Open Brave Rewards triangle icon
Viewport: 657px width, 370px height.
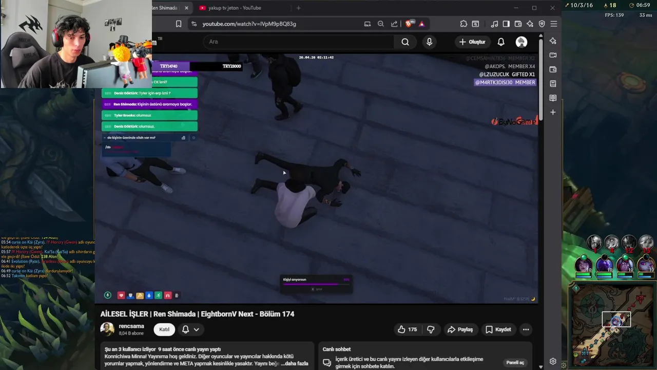point(421,24)
